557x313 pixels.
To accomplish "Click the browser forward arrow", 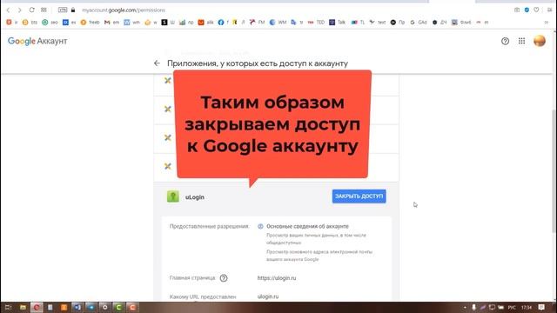I will pos(19,10).
